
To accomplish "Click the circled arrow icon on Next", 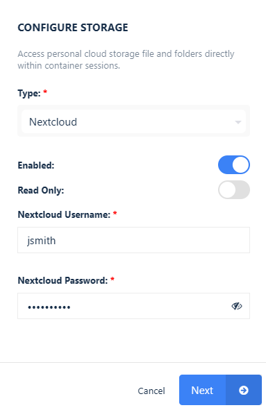I will [244, 391].
